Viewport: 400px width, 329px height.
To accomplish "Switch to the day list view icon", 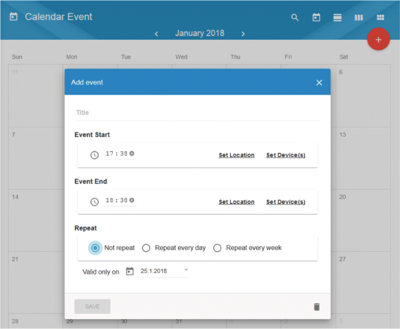I will (338, 18).
